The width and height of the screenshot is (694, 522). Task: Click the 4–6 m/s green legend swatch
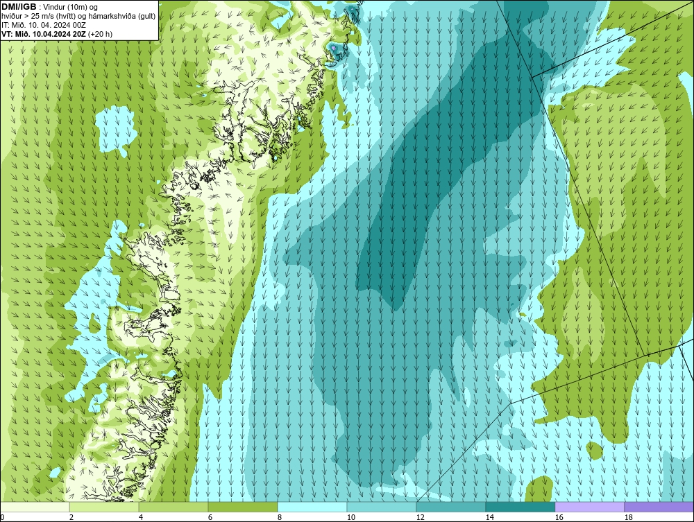(x=173, y=507)
